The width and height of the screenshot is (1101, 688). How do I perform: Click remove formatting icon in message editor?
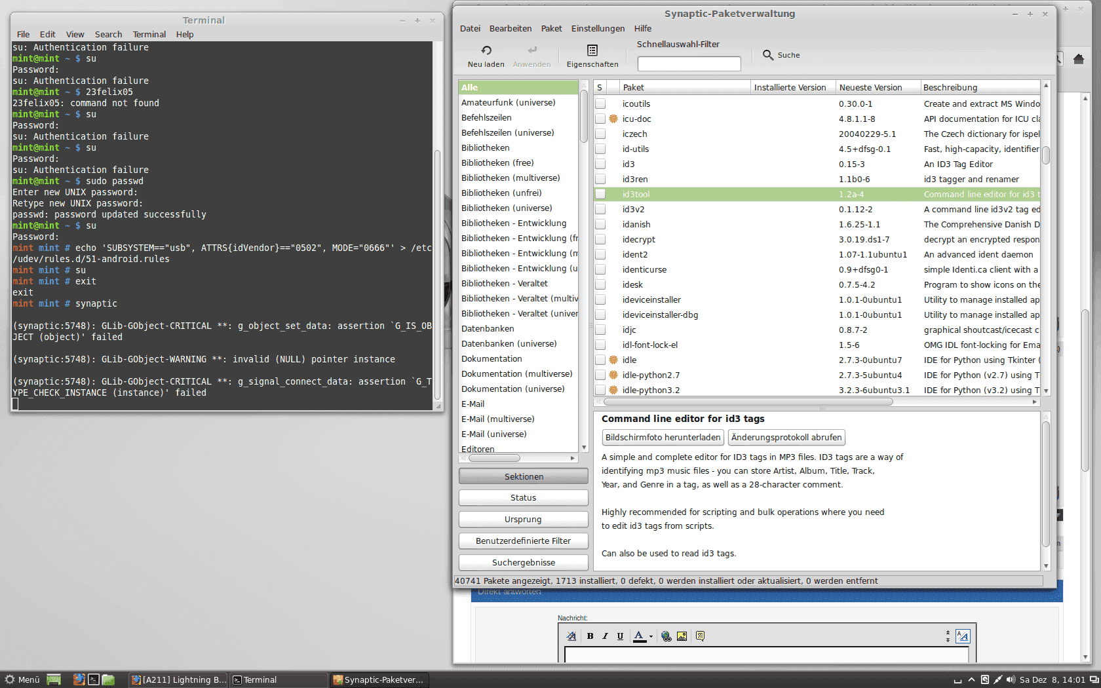(x=571, y=636)
